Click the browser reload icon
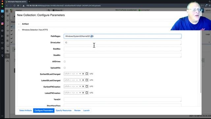Image resolution: width=211 pixels, height=119 pixels. point(15,6)
